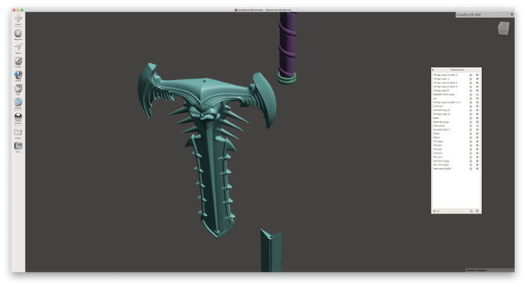Click the target icon for blade row
The width and height of the screenshot is (526, 287).
tap(470, 118)
